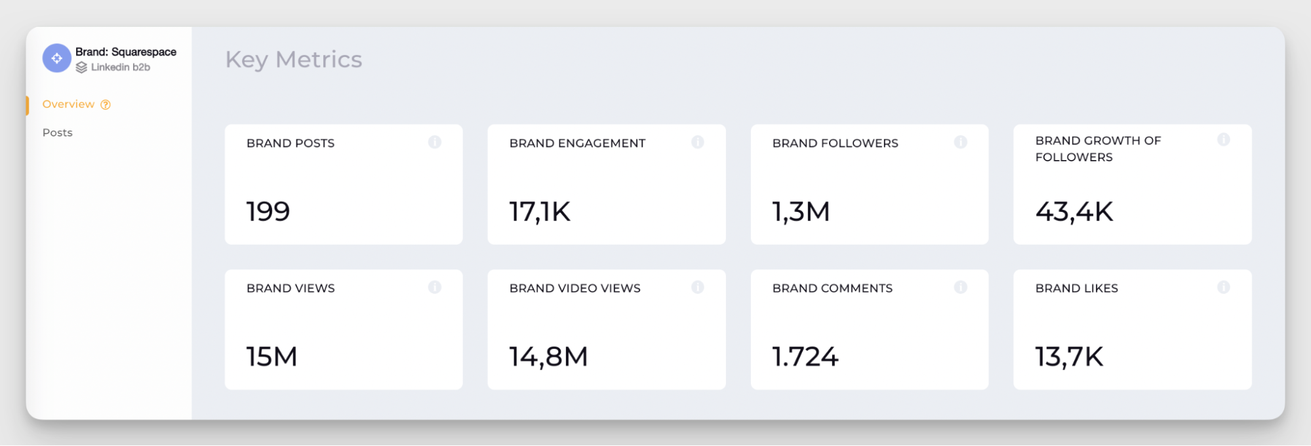Click the 1,3M Brand Followers value
Viewport: 1311px width, 446px height.
pos(801,212)
